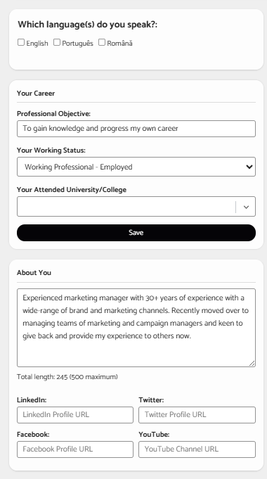The height and width of the screenshot is (479, 267).
Task: Click the "Your Career" section heading
Action: pos(36,94)
